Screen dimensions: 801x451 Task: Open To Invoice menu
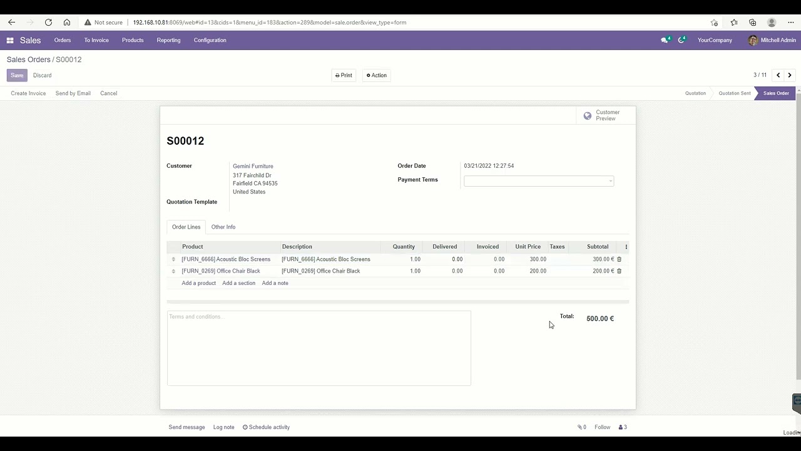(96, 40)
